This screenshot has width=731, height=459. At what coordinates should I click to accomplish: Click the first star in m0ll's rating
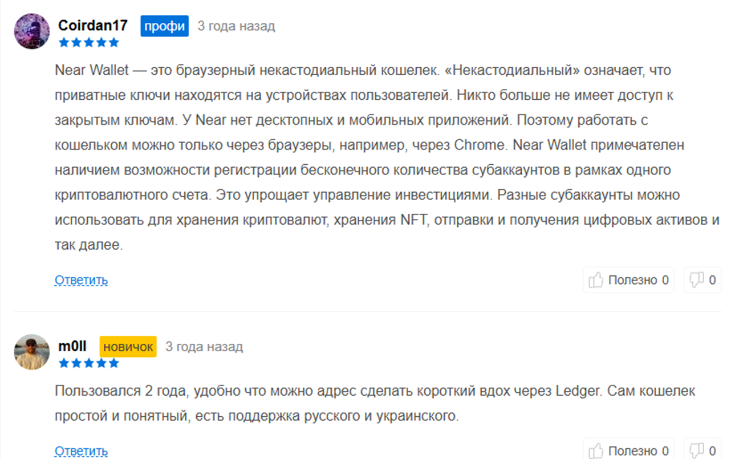63,363
